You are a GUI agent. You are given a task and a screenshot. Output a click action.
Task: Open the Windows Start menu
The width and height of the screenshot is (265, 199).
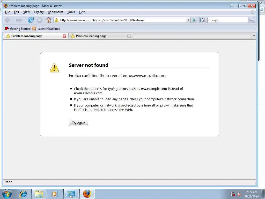coord(7,194)
